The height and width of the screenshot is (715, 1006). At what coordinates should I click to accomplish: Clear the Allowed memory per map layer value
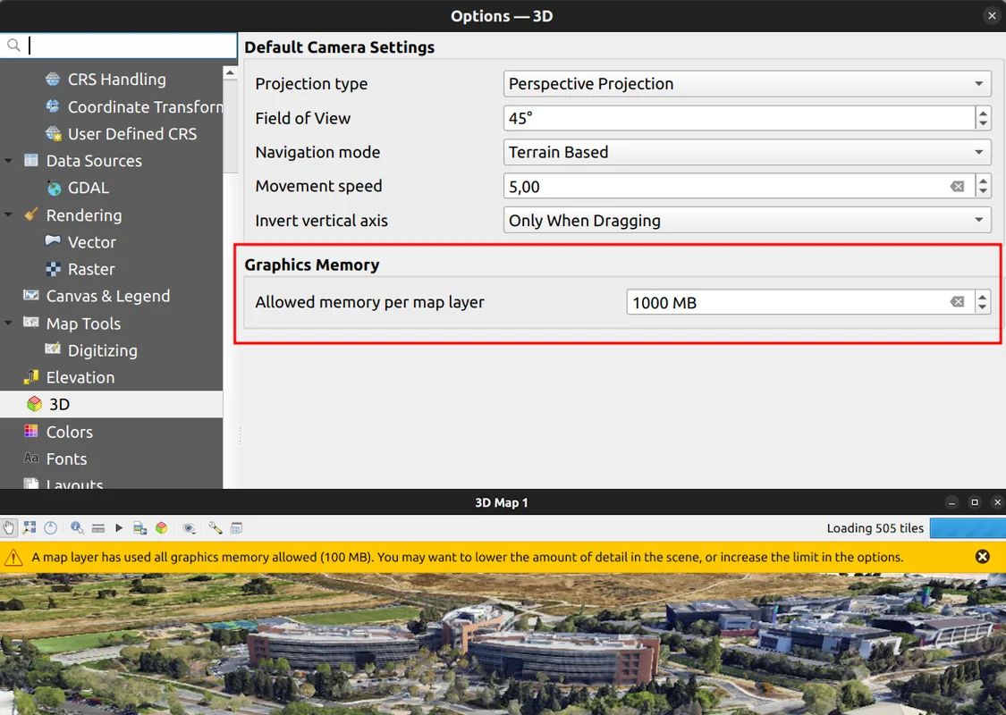(x=957, y=302)
